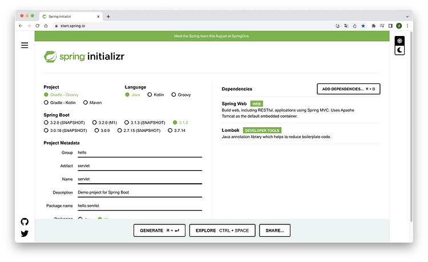Select Kotlin language
The height and width of the screenshot is (262, 428).
156,95
